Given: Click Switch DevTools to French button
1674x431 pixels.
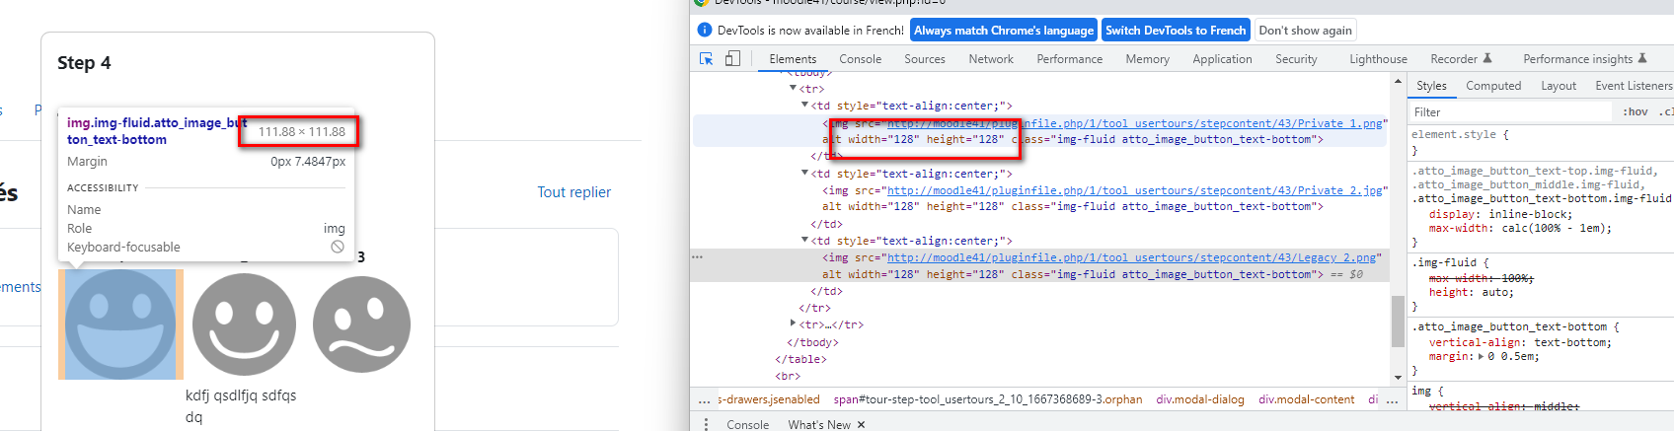Looking at the screenshot, I should click(x=1176, y=31).
